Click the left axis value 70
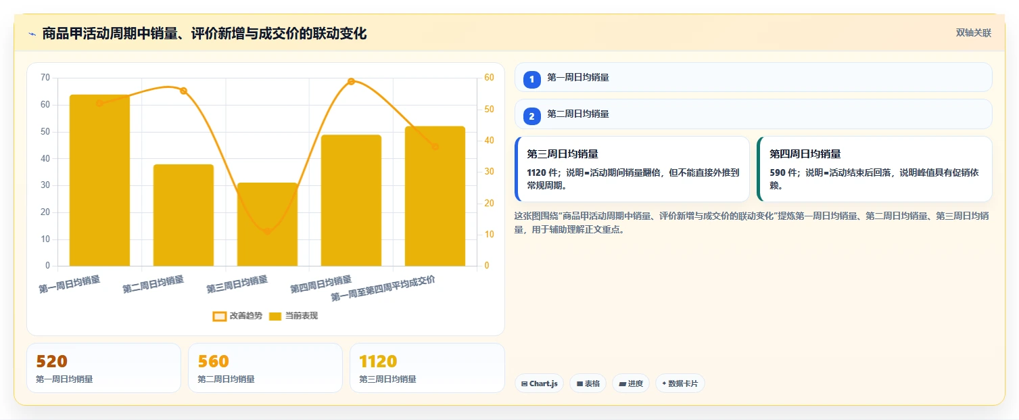Viewport: 1019px width, 420px height. click(45, 77)
